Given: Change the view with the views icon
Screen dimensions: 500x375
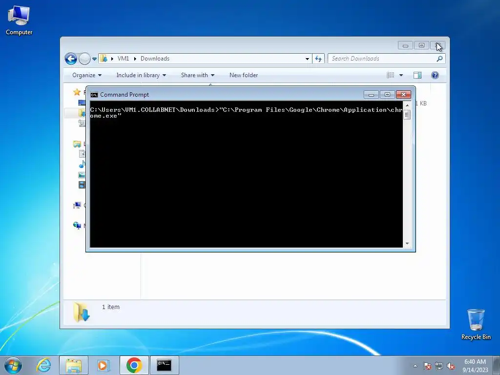Looking at the screenshot, I should (x=391, y=75).
